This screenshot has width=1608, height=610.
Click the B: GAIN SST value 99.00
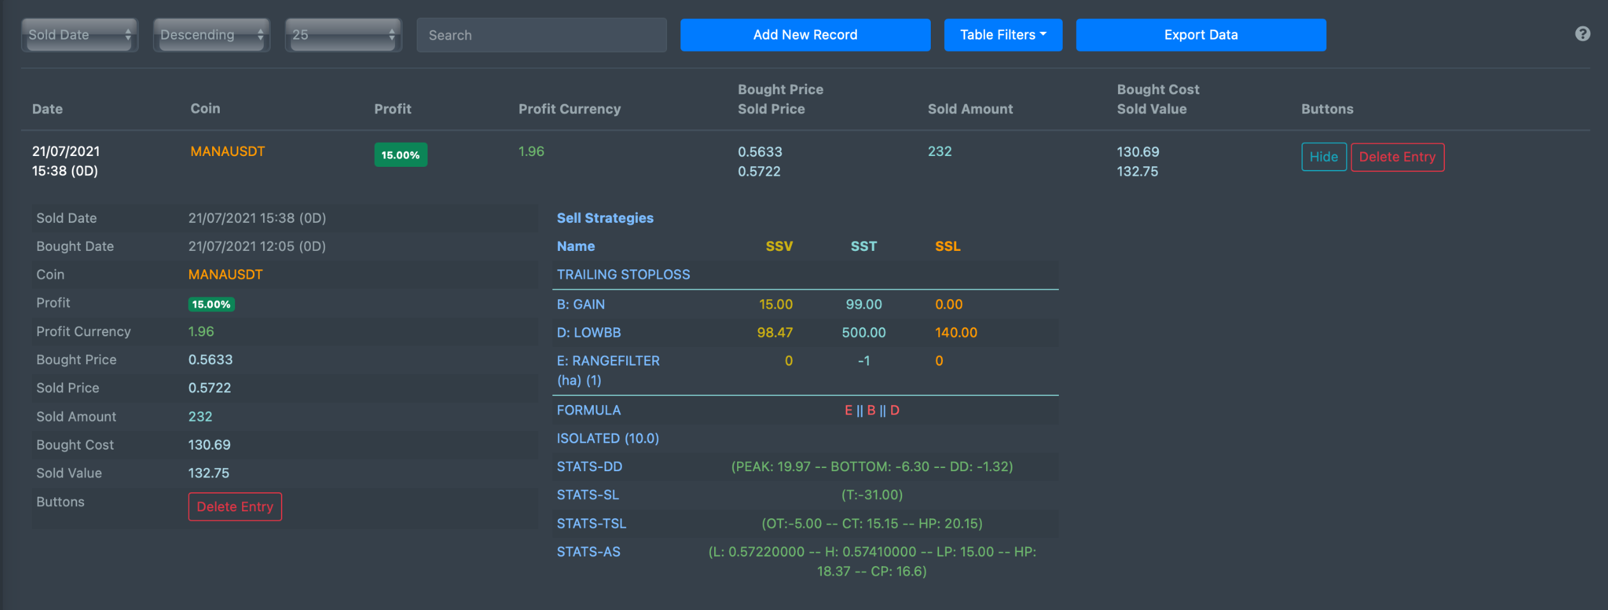point(864,304)
